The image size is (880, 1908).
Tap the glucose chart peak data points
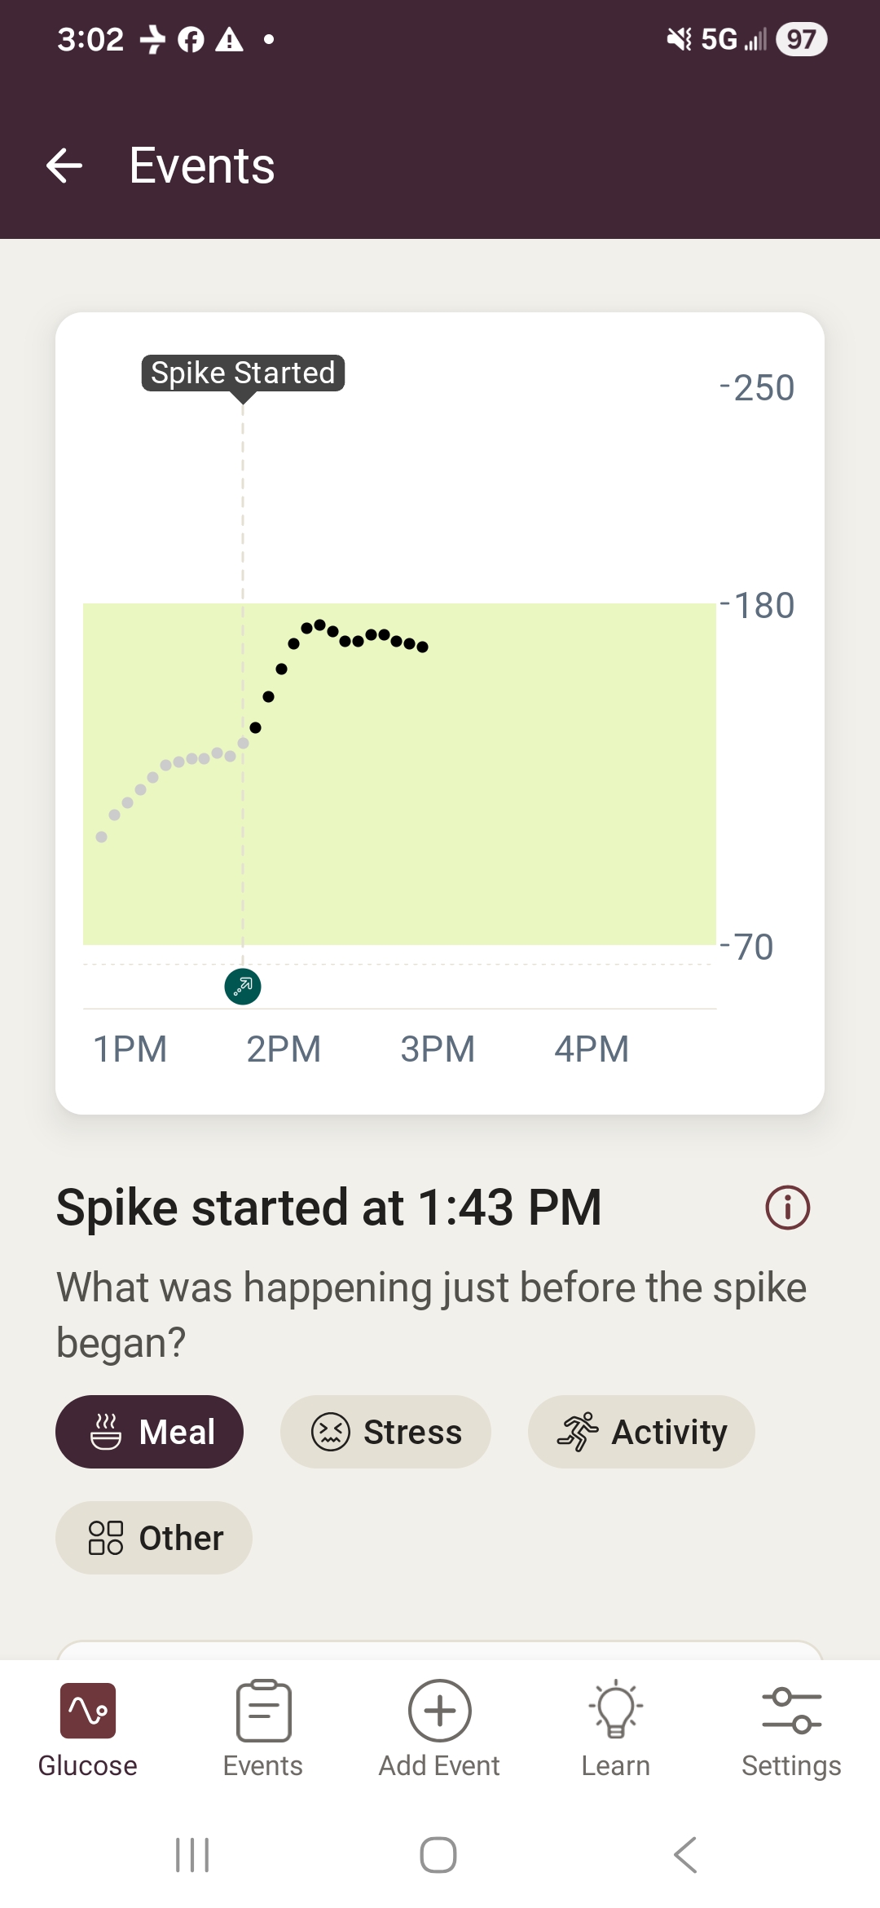click(x=319, y=625)
